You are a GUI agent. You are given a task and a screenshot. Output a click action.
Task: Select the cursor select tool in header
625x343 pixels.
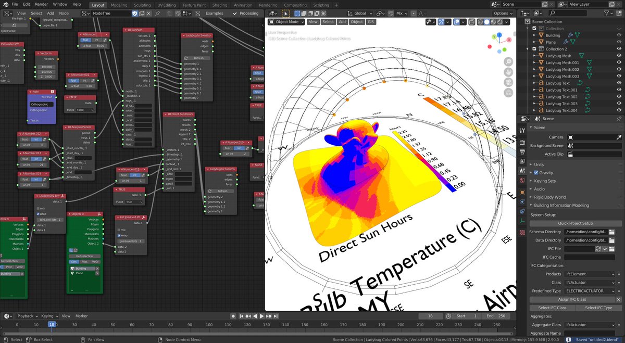click(x=286, y=13)
